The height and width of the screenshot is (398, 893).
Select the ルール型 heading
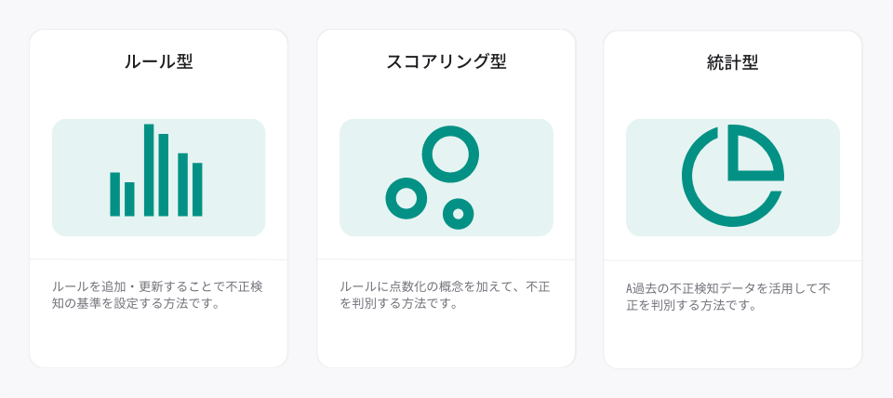tap(158, 61)
